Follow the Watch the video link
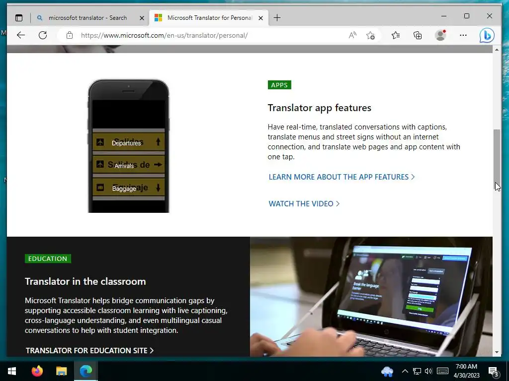The width and height of the screenshot is (509, 381). point(304,204)
